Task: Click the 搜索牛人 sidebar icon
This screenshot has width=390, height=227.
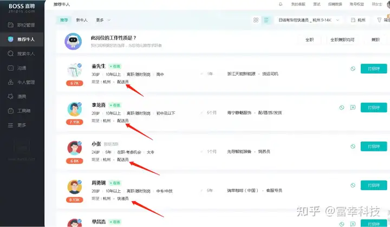Action: 11,54
